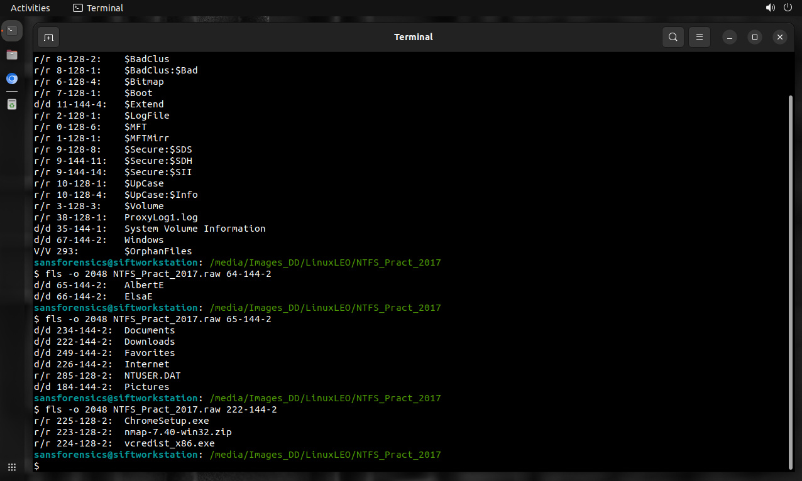Open the Terminal app menu in top bar
802x481 pixels.
coord(98,8)
